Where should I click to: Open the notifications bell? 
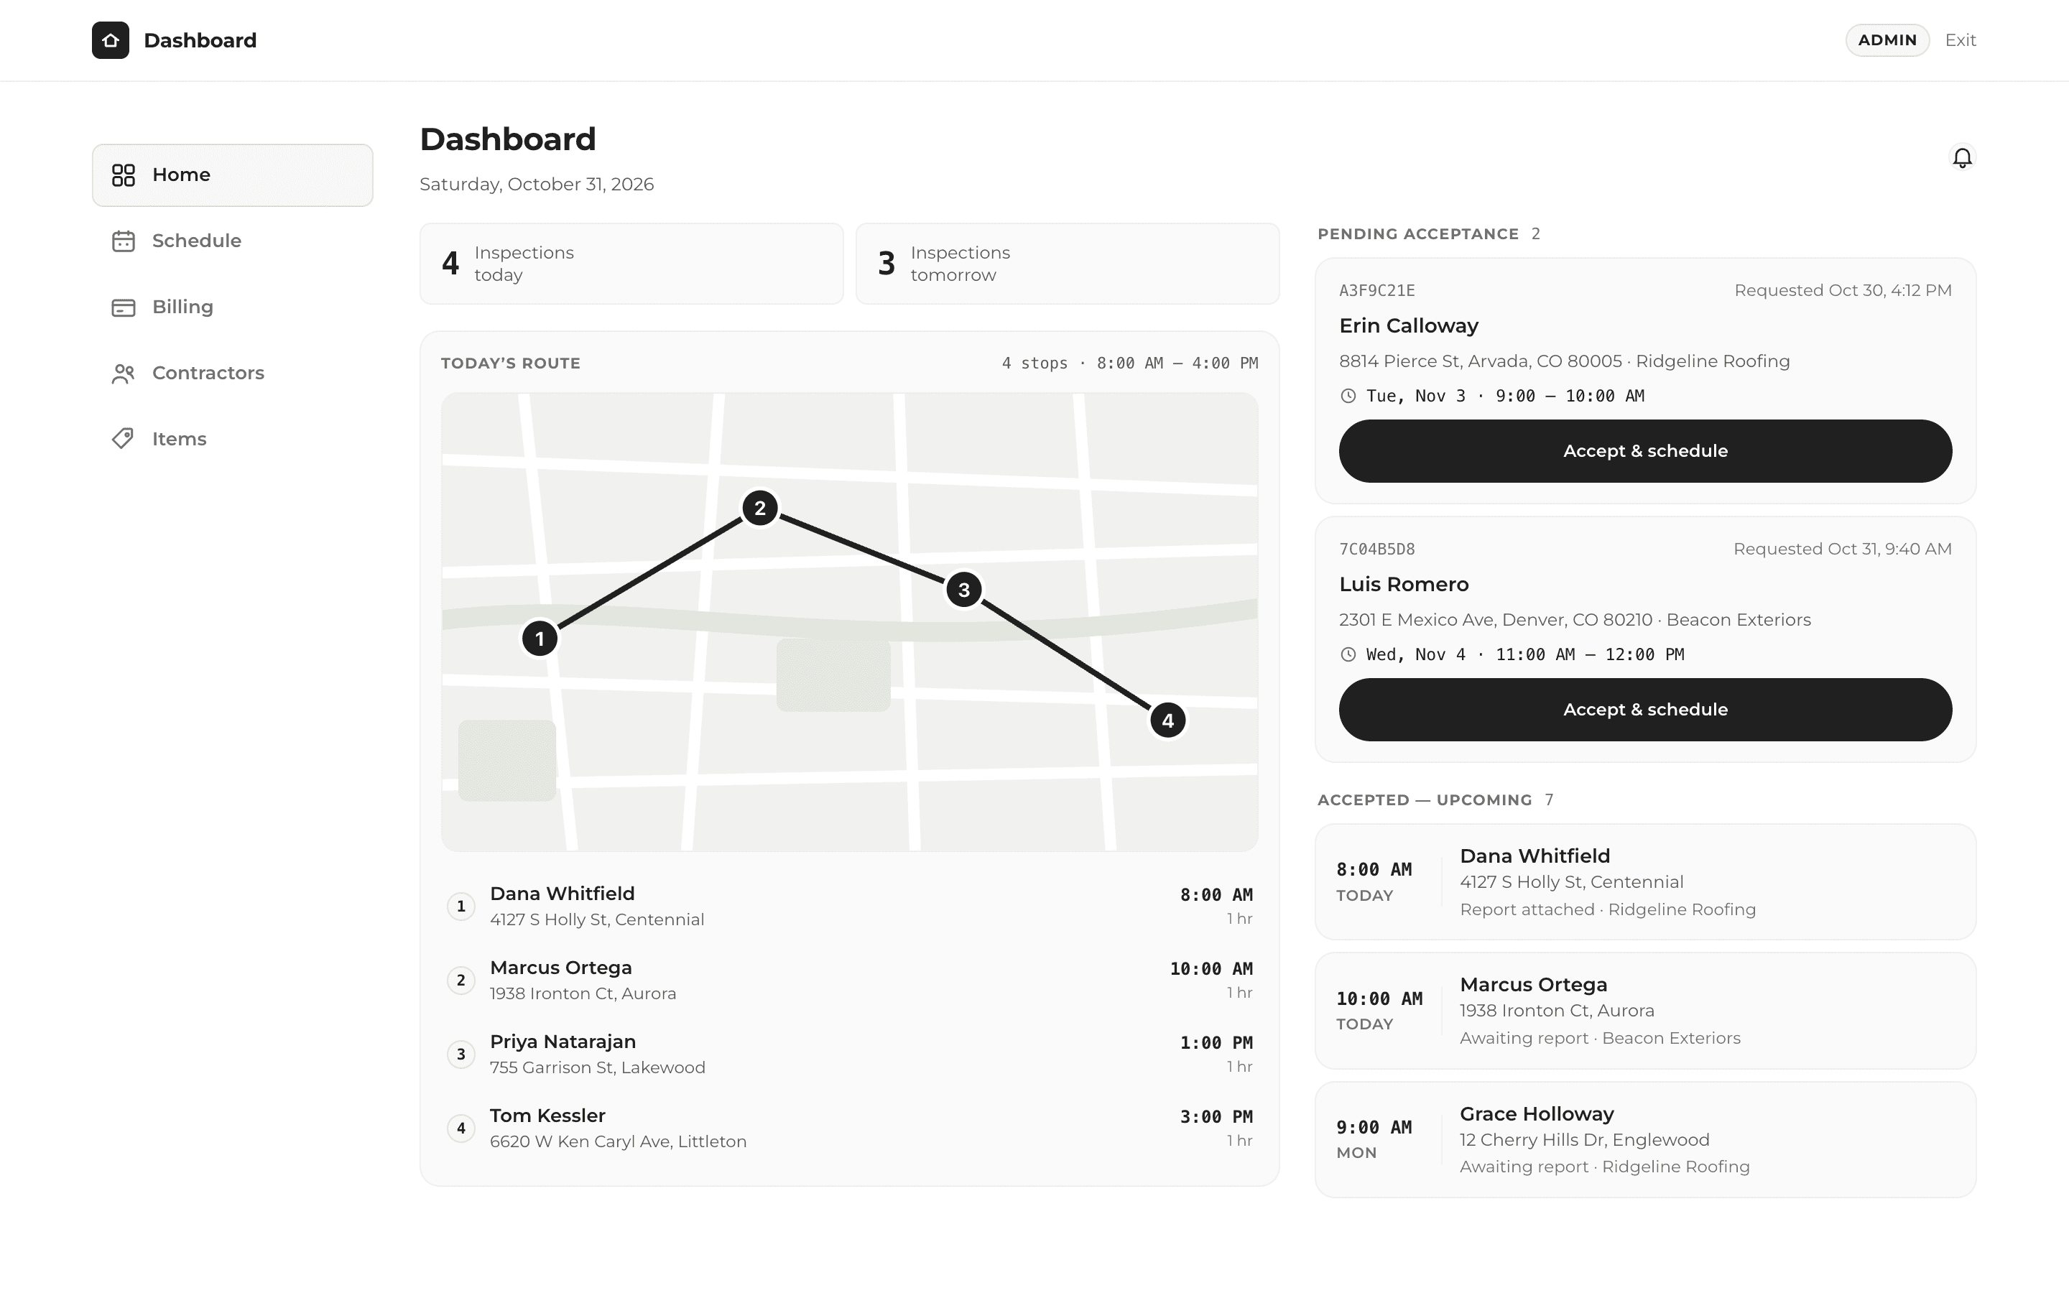point(1962,157)
